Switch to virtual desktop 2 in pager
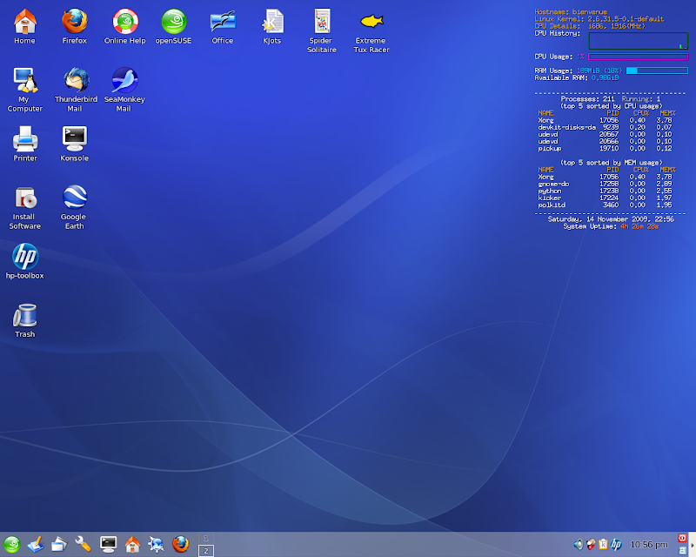This screenshot has width=696, height=557. (206, 551)
